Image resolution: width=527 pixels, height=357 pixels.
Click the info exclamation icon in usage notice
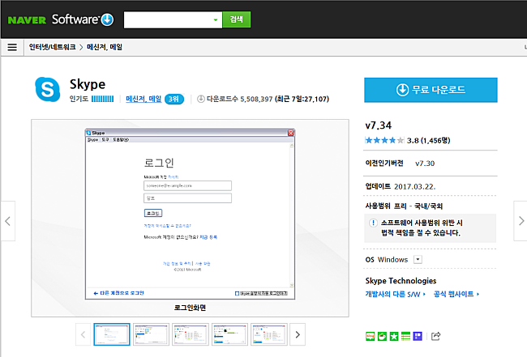[373, 223]
